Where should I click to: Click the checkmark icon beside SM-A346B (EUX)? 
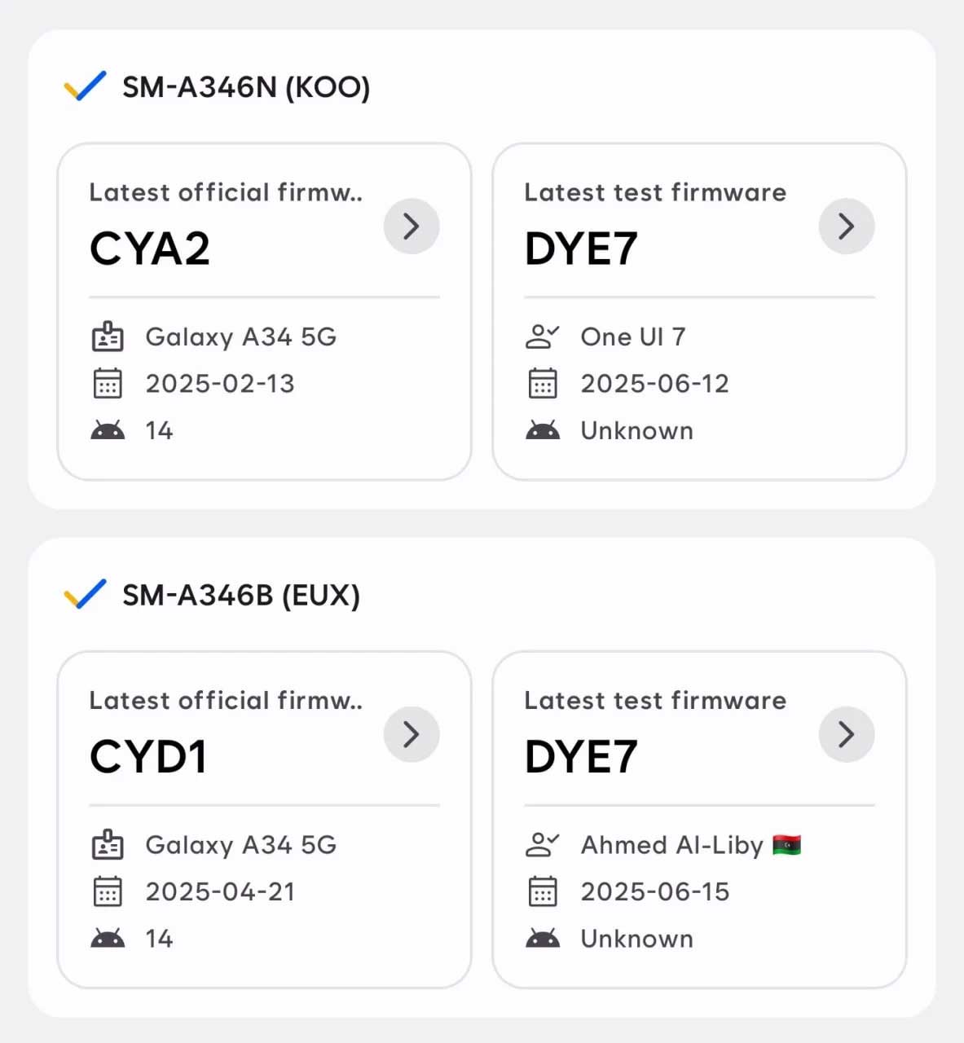click(85, 594)
